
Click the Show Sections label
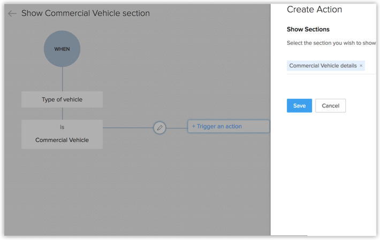[308, 29]
